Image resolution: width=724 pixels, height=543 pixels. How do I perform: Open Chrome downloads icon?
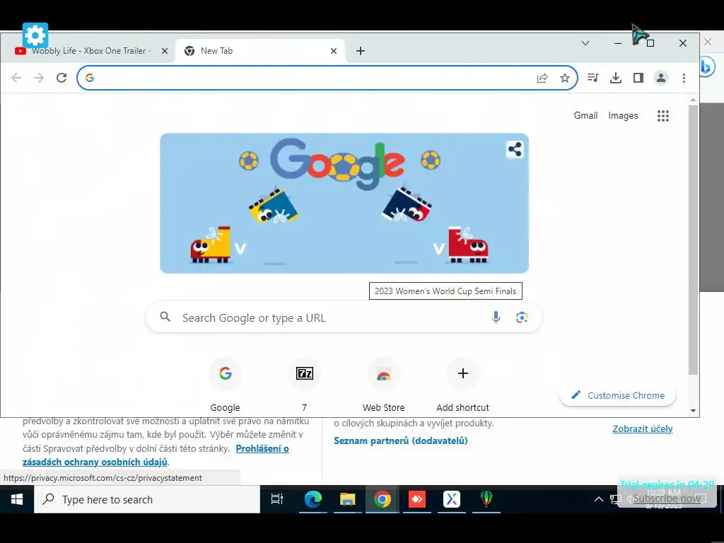tap(616, 78)
